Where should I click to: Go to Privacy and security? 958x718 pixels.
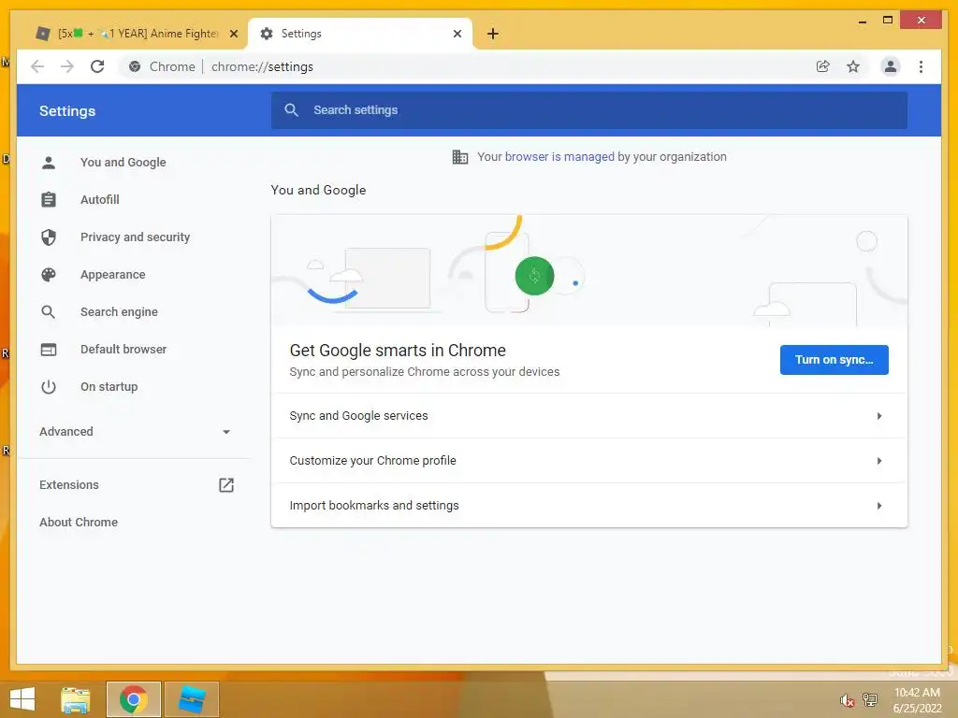pos(135,237)
